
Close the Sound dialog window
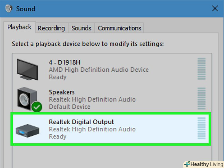(215, 9)
